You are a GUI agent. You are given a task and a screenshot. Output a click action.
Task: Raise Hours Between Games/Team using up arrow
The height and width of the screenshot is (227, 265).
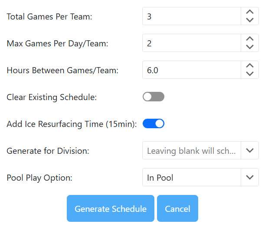pos(249,66)
